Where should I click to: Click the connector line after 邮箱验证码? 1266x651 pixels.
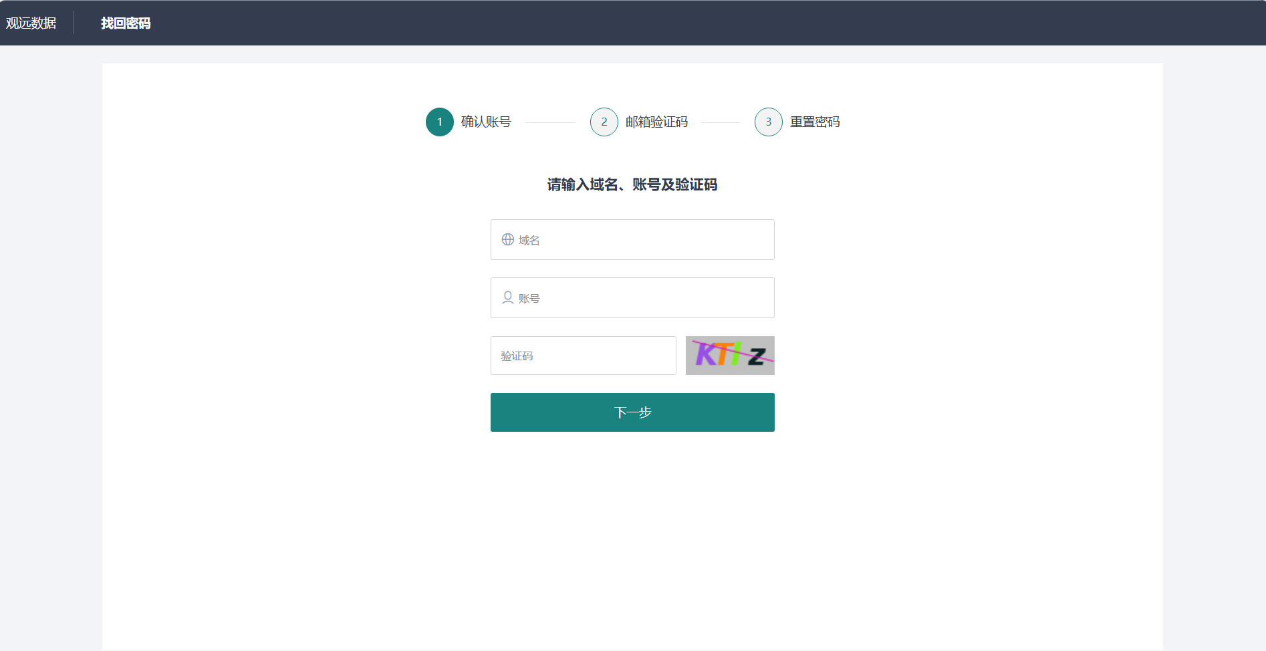click(x=721, y=123)
